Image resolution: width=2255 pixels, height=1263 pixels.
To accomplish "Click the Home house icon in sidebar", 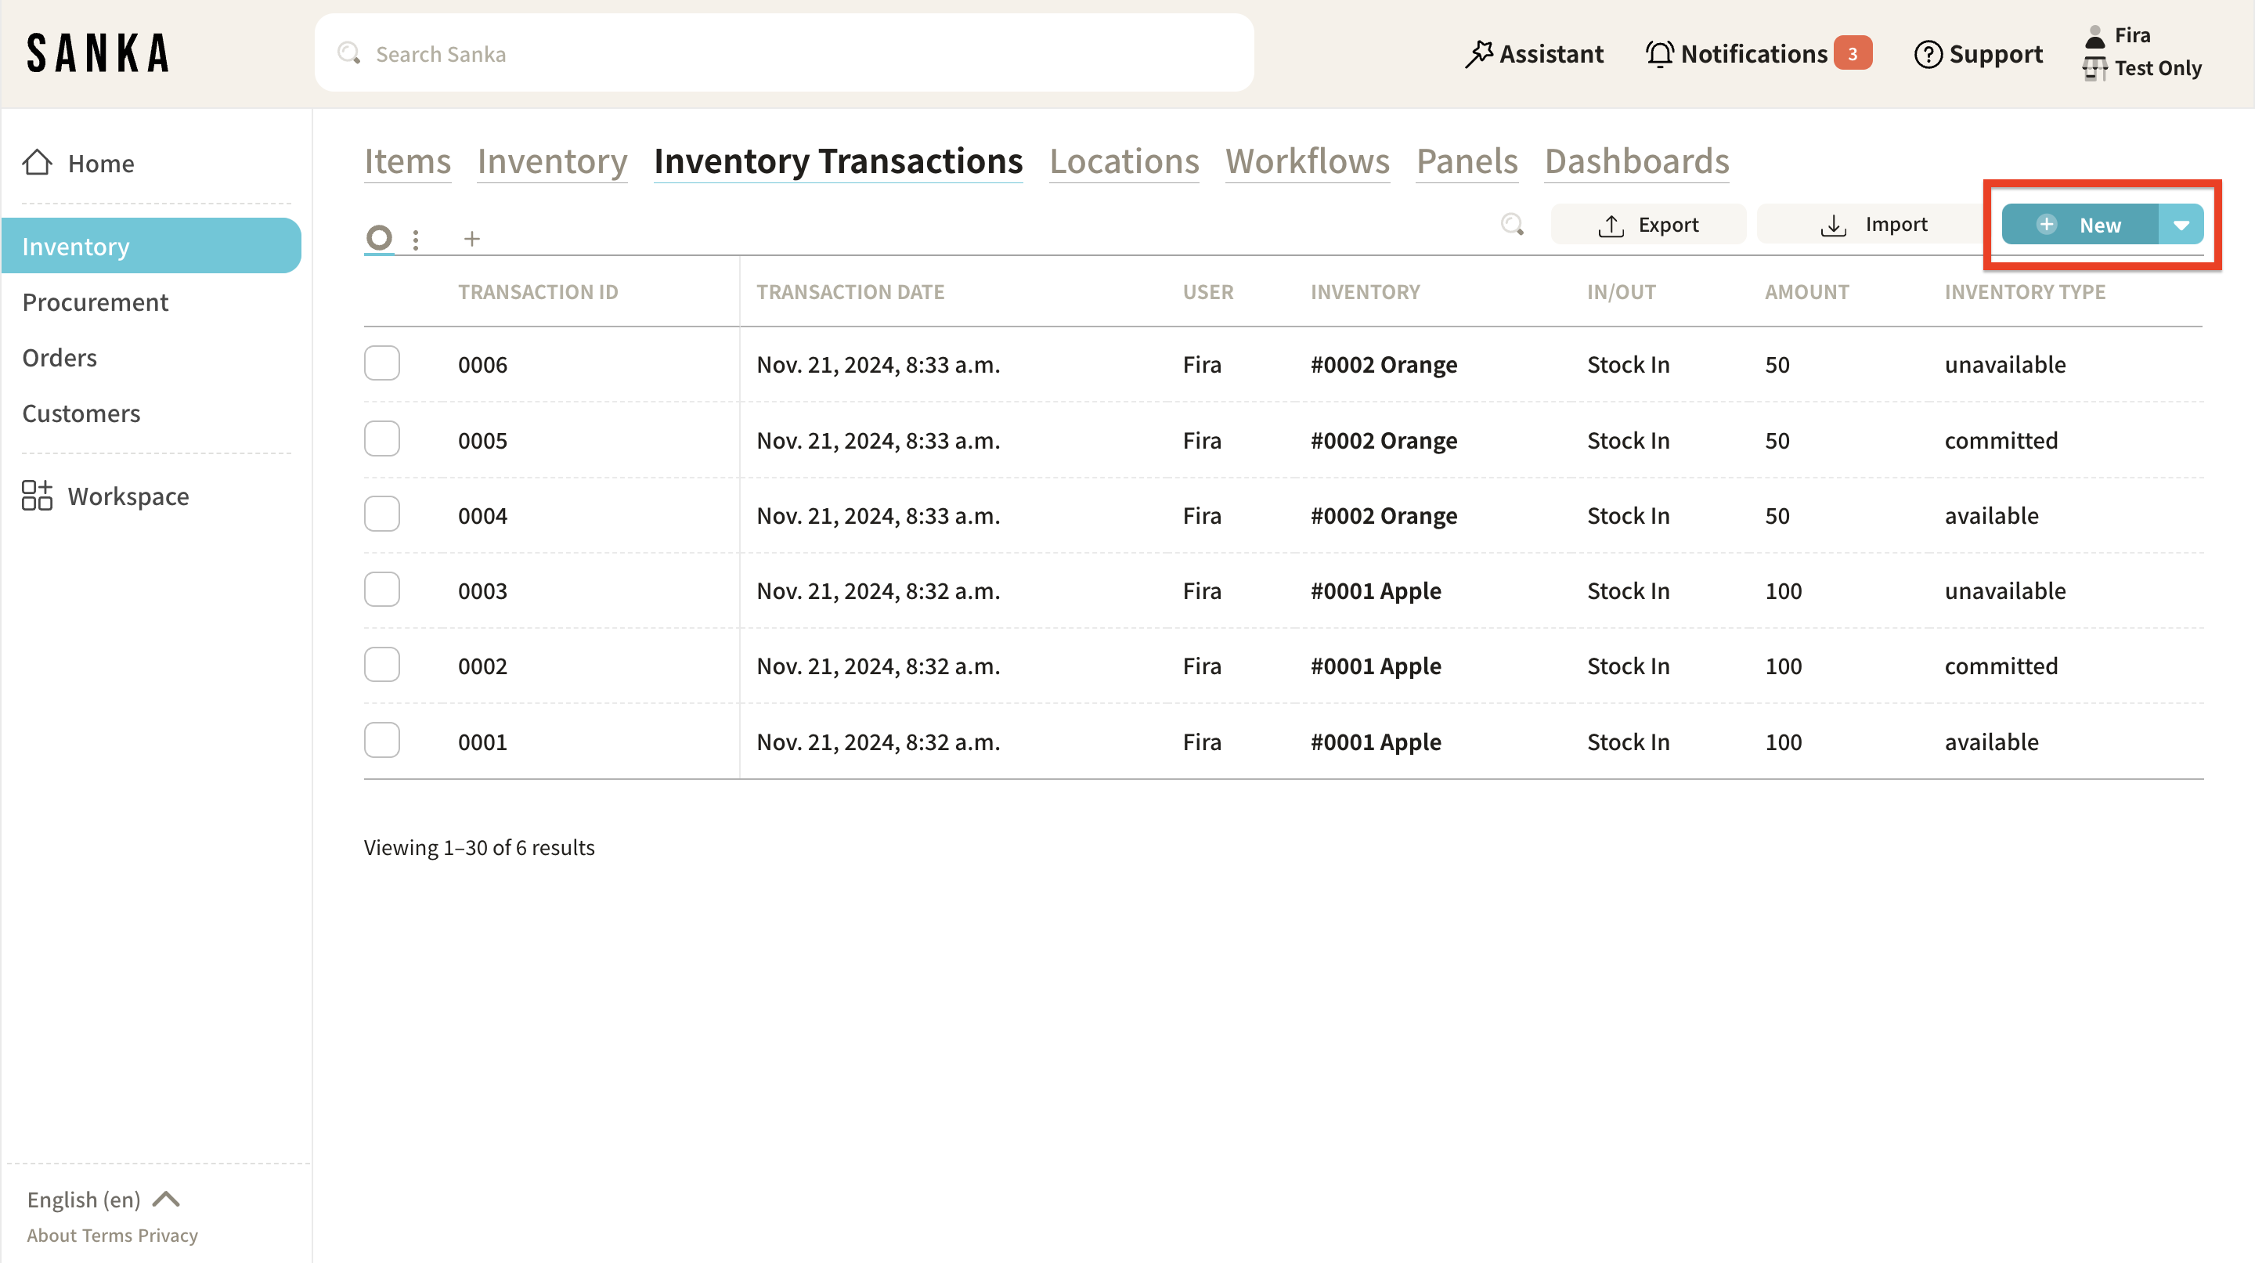I will 37,163.
